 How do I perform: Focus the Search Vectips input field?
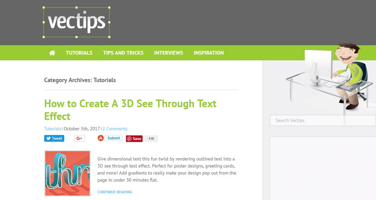(323, 120)
